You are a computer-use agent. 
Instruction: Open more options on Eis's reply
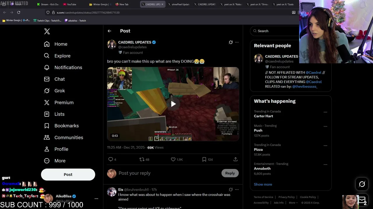coord(237,190)
